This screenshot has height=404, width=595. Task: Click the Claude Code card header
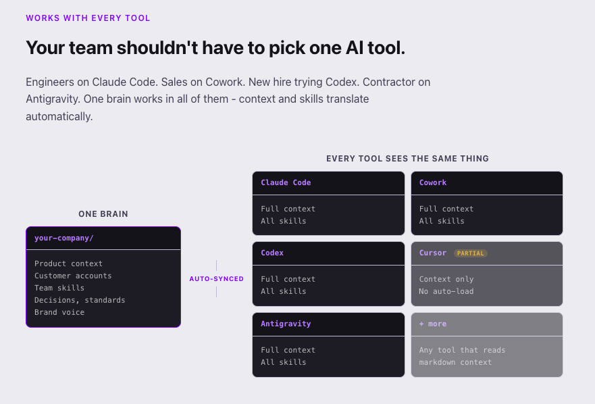[328, 183]
